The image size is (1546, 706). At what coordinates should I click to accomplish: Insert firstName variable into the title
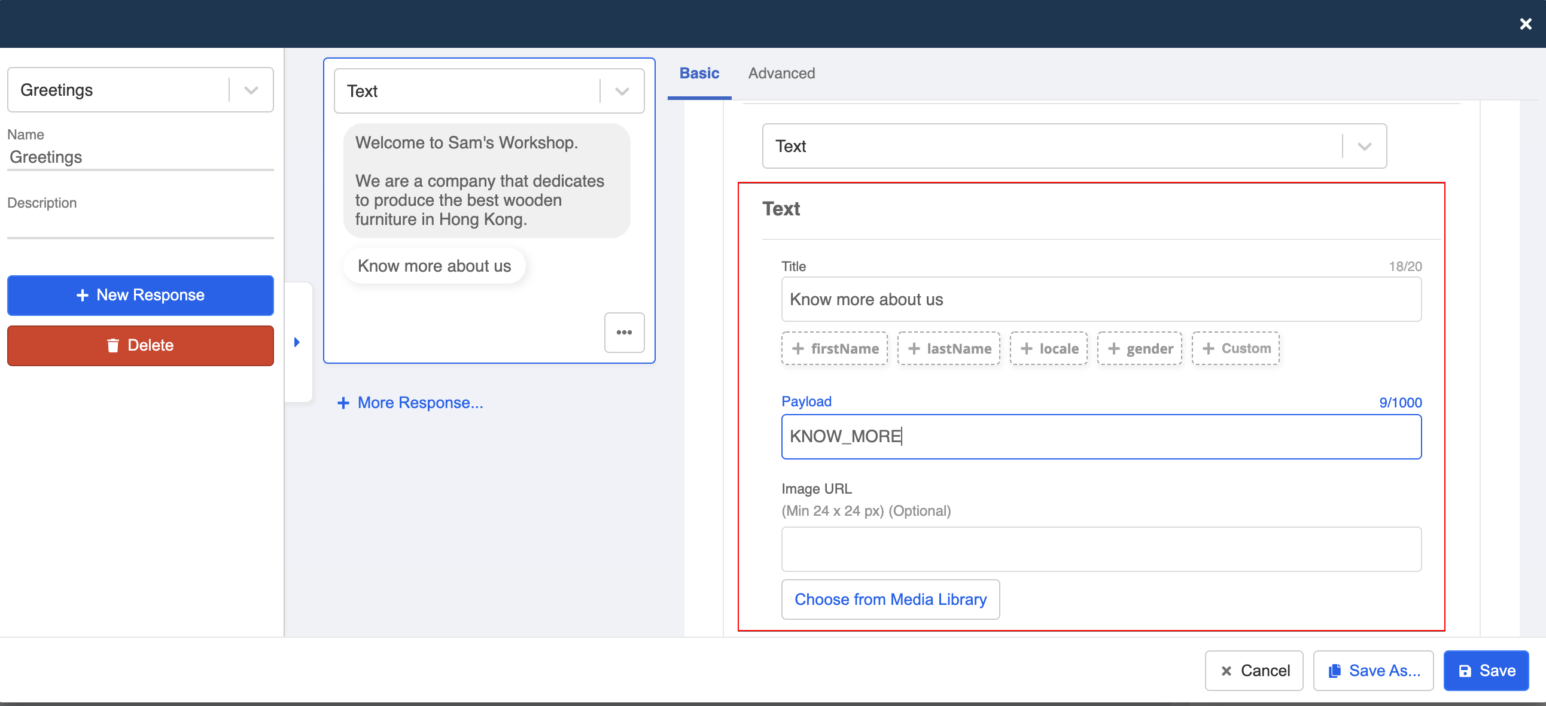point(834,348)
